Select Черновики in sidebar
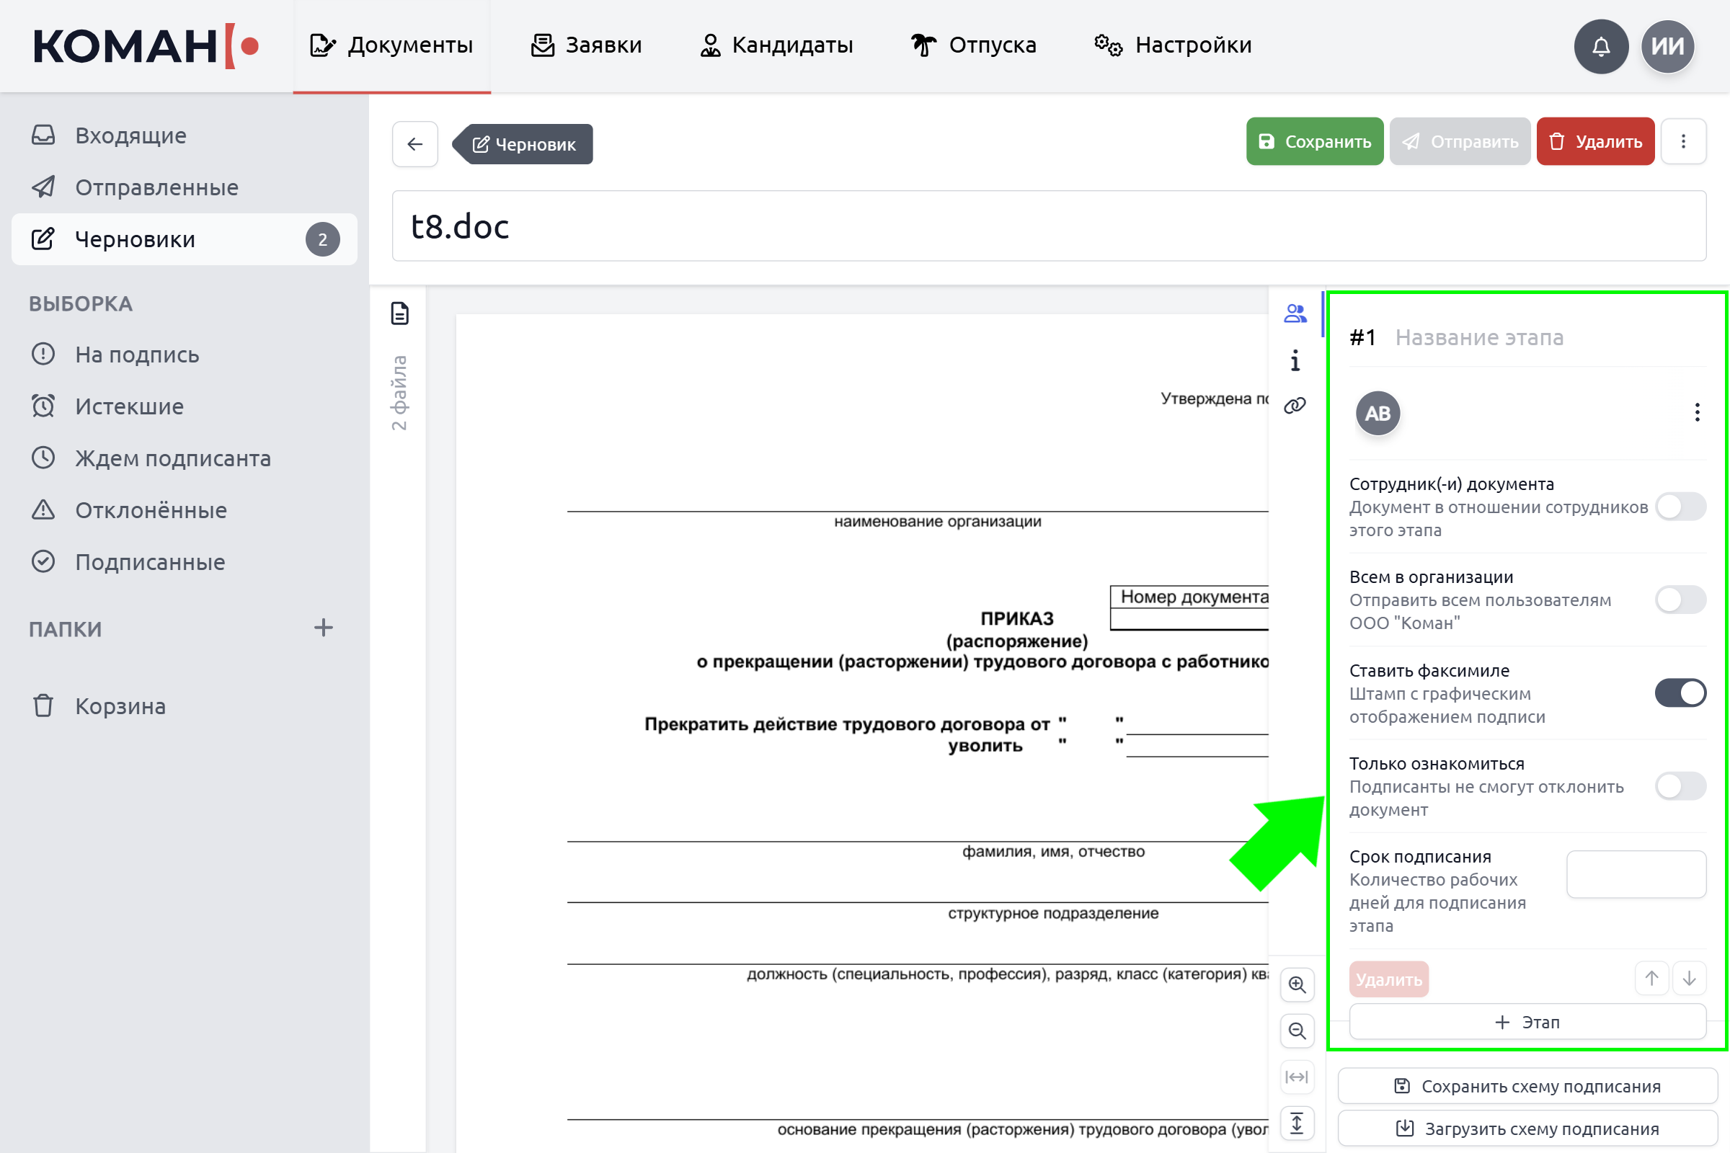Image resolution: width=1730 pixels, height=1153 pixels. pos(184,239)
